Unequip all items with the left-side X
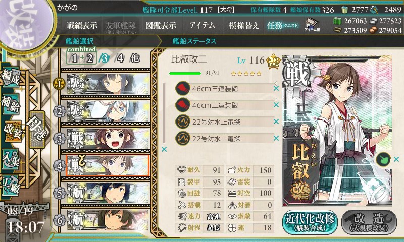The width and height of the screenshot is (404, 242). tap(164, 149)
